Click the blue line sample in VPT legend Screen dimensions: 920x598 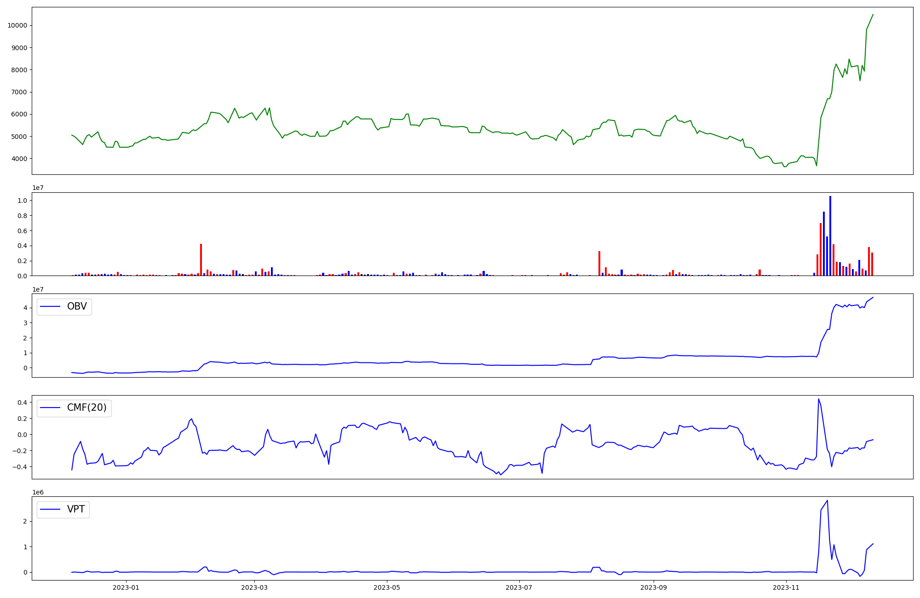click(x=51, y=509)
